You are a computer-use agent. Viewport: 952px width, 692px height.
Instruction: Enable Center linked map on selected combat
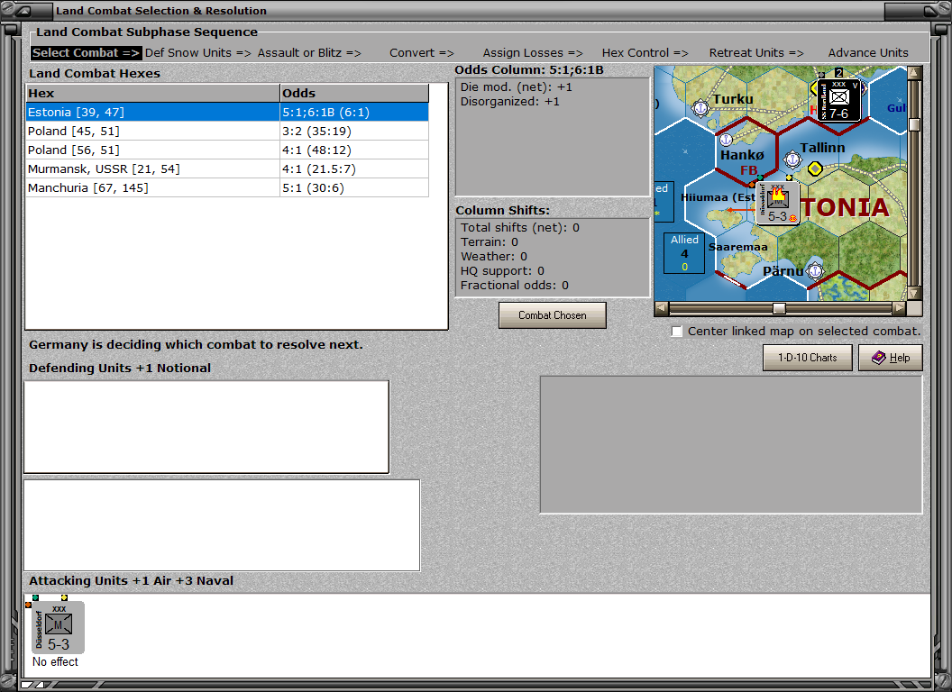[x=677, y=332]
